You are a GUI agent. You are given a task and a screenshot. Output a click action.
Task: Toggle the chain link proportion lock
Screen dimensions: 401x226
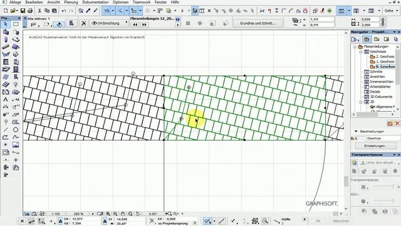click(x=383, y=22)
